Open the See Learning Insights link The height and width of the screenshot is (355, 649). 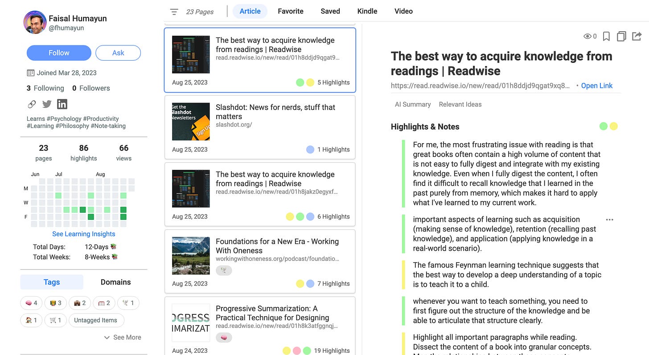point(84,234)
